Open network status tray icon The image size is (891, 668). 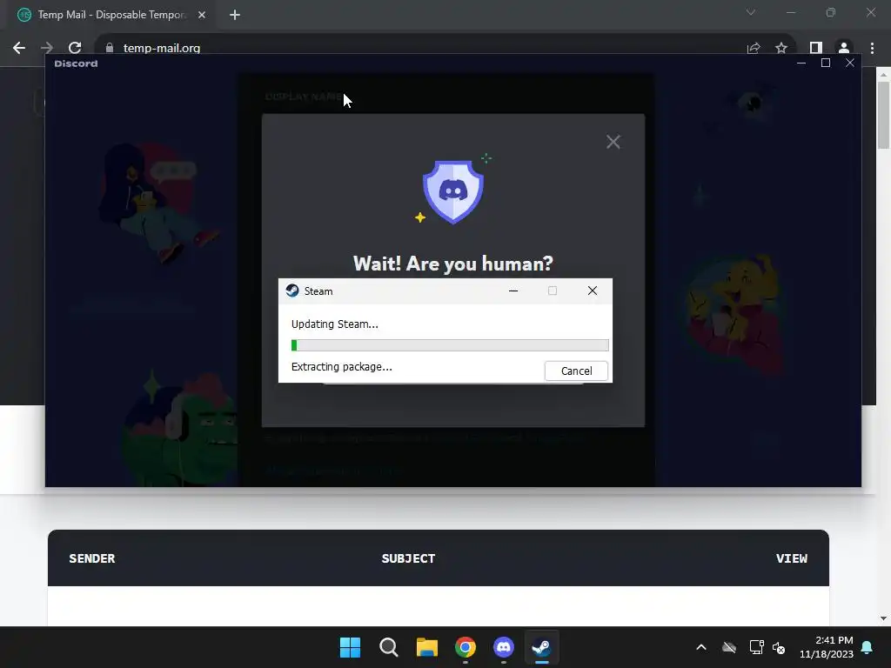(756, 647)
